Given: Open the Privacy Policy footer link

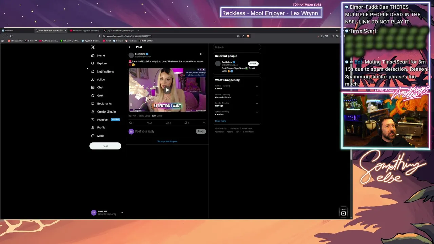Looking at the screenshot, I should coord(234,128).
